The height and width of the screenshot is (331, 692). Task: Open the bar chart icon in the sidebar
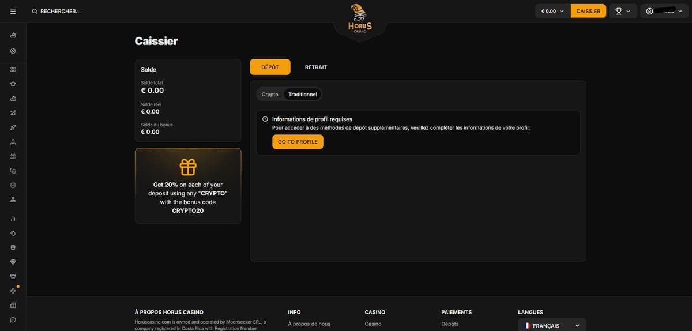(x=13, y=219)
